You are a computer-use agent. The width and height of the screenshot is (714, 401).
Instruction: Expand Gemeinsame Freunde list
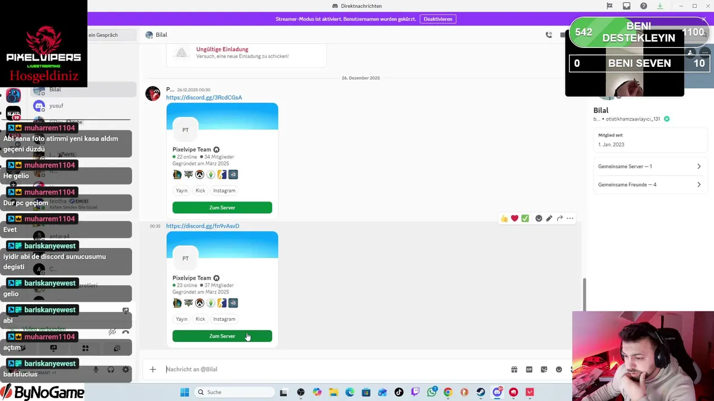[649, 184]
